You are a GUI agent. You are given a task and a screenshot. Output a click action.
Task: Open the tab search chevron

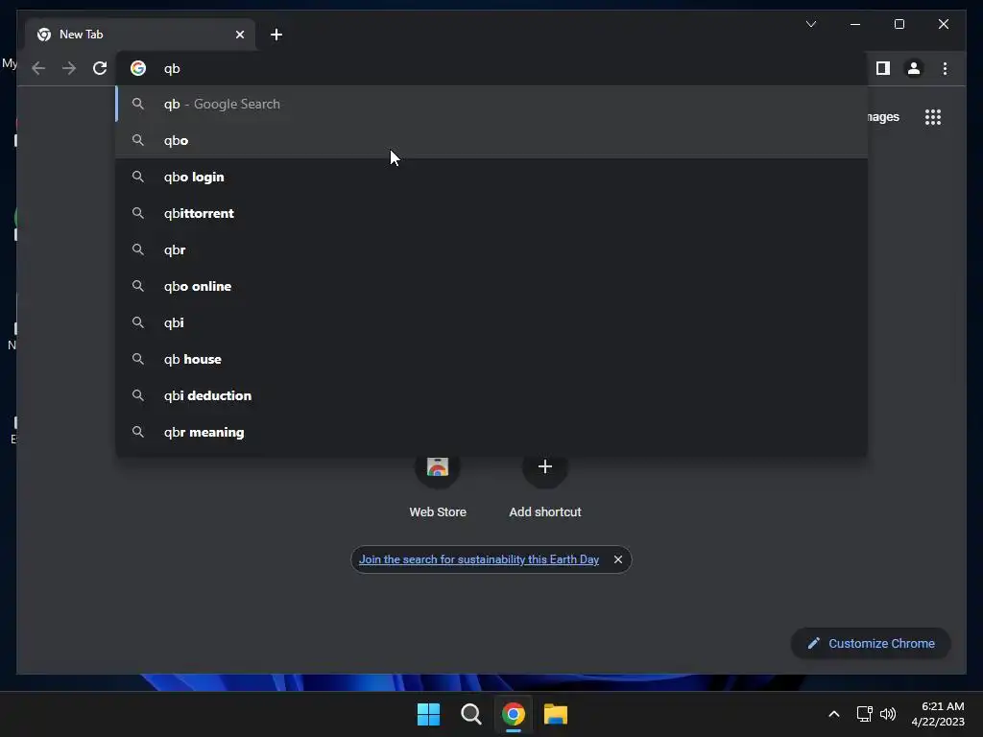(810, 24)
